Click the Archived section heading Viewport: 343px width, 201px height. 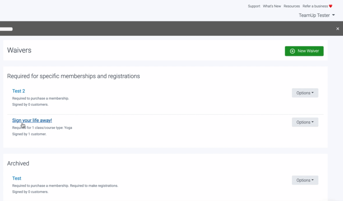(x=18, y=163)
